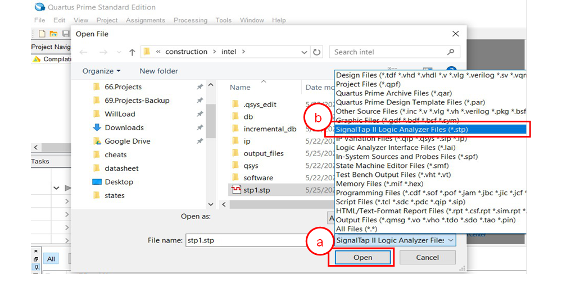Screen dimensions: 562x288
Task: Click the Cancel button
Action: click(427, 258)
